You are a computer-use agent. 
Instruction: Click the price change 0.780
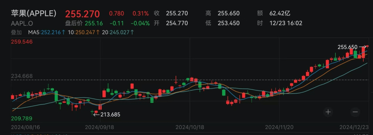(x=117, y=13)
